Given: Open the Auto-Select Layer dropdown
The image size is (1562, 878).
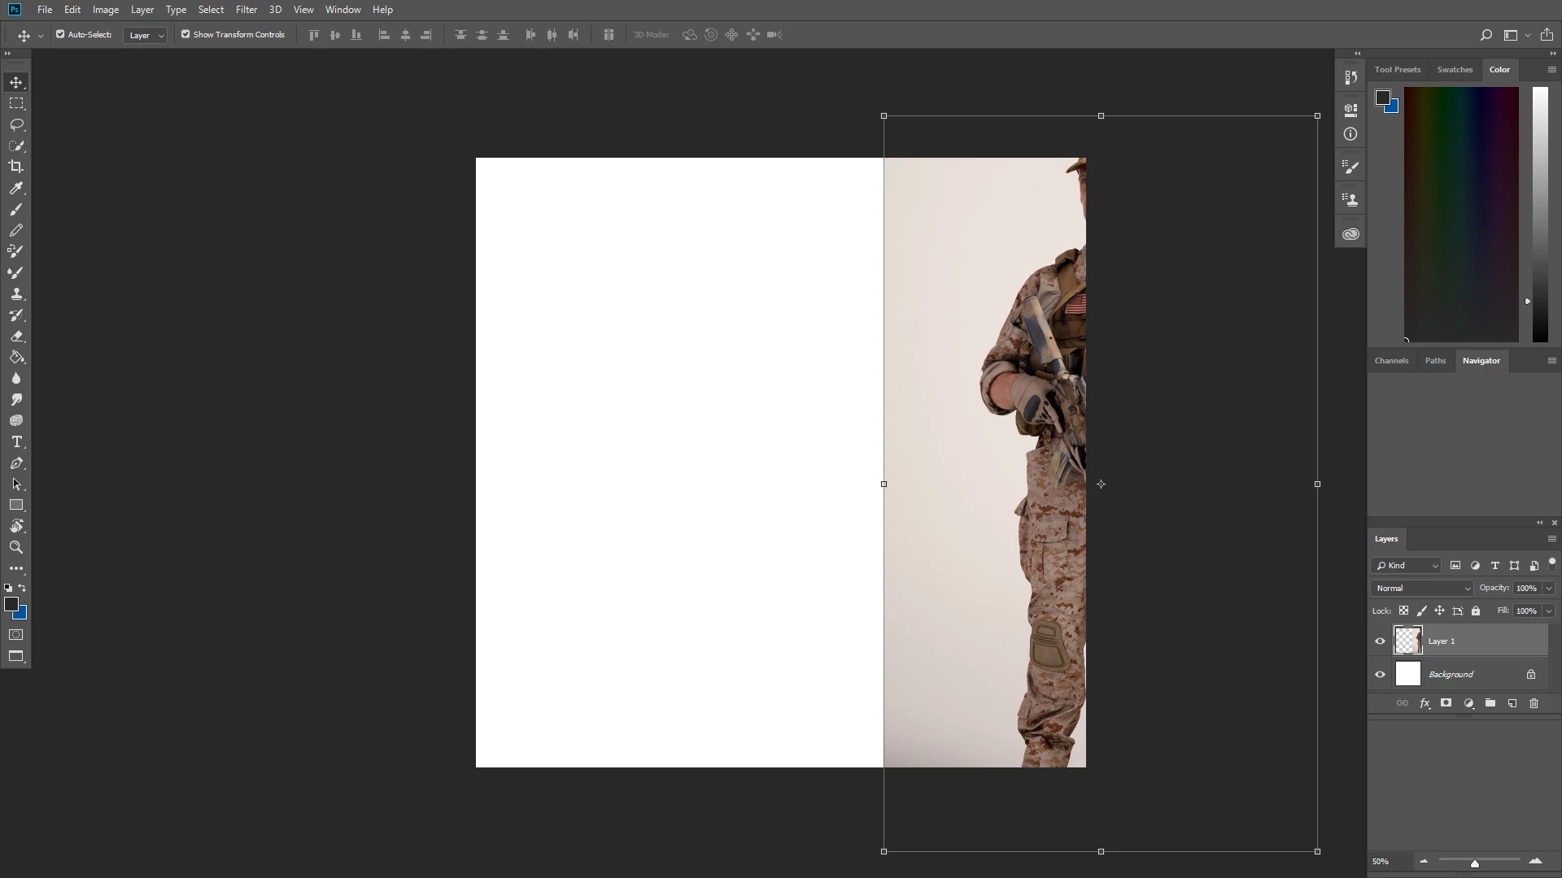Looking at the screenshot, I should [146, 35].
